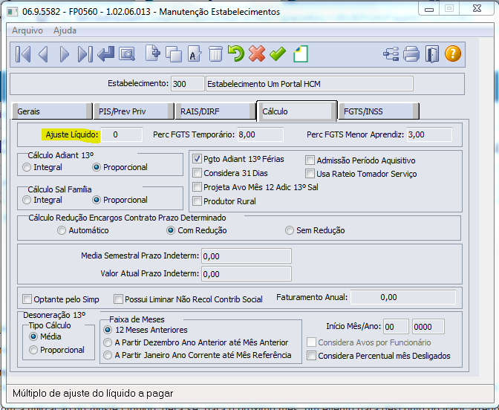Confirm with the green checkmark icon
This screenshot has width=499, height=410.
(278, 53)
